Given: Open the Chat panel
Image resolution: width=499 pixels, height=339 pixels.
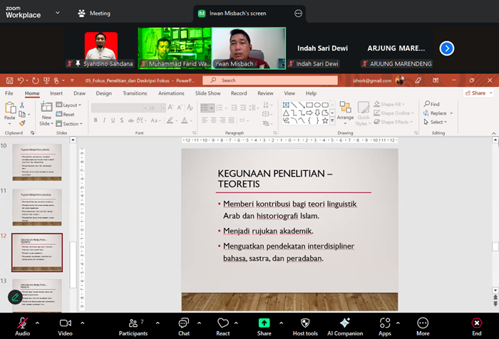Looking at the screenshot, I should [x=184, y=327].
